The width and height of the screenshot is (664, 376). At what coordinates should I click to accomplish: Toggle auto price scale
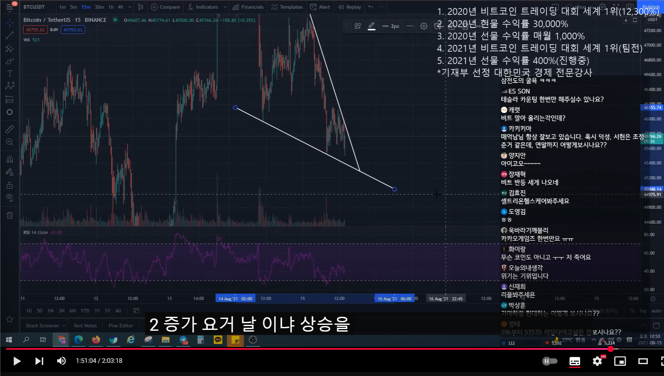(656, 310)
